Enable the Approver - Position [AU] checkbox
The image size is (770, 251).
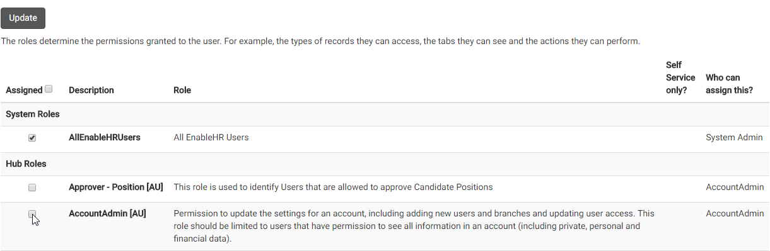(x=32, y=187)
